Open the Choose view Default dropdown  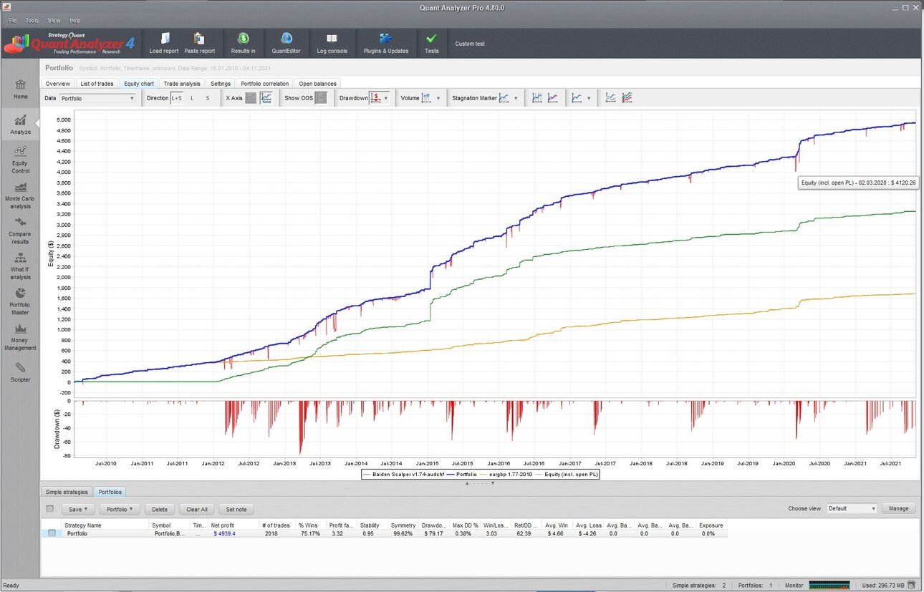click(x=852, y=508)
